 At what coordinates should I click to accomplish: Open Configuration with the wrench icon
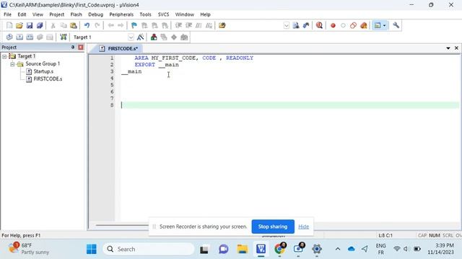click(x=396, y=26)
